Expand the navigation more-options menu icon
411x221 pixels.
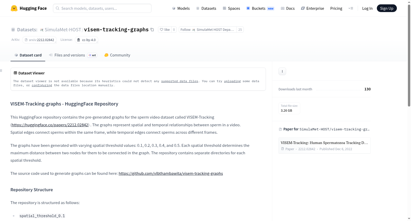(x=351, y=8)
